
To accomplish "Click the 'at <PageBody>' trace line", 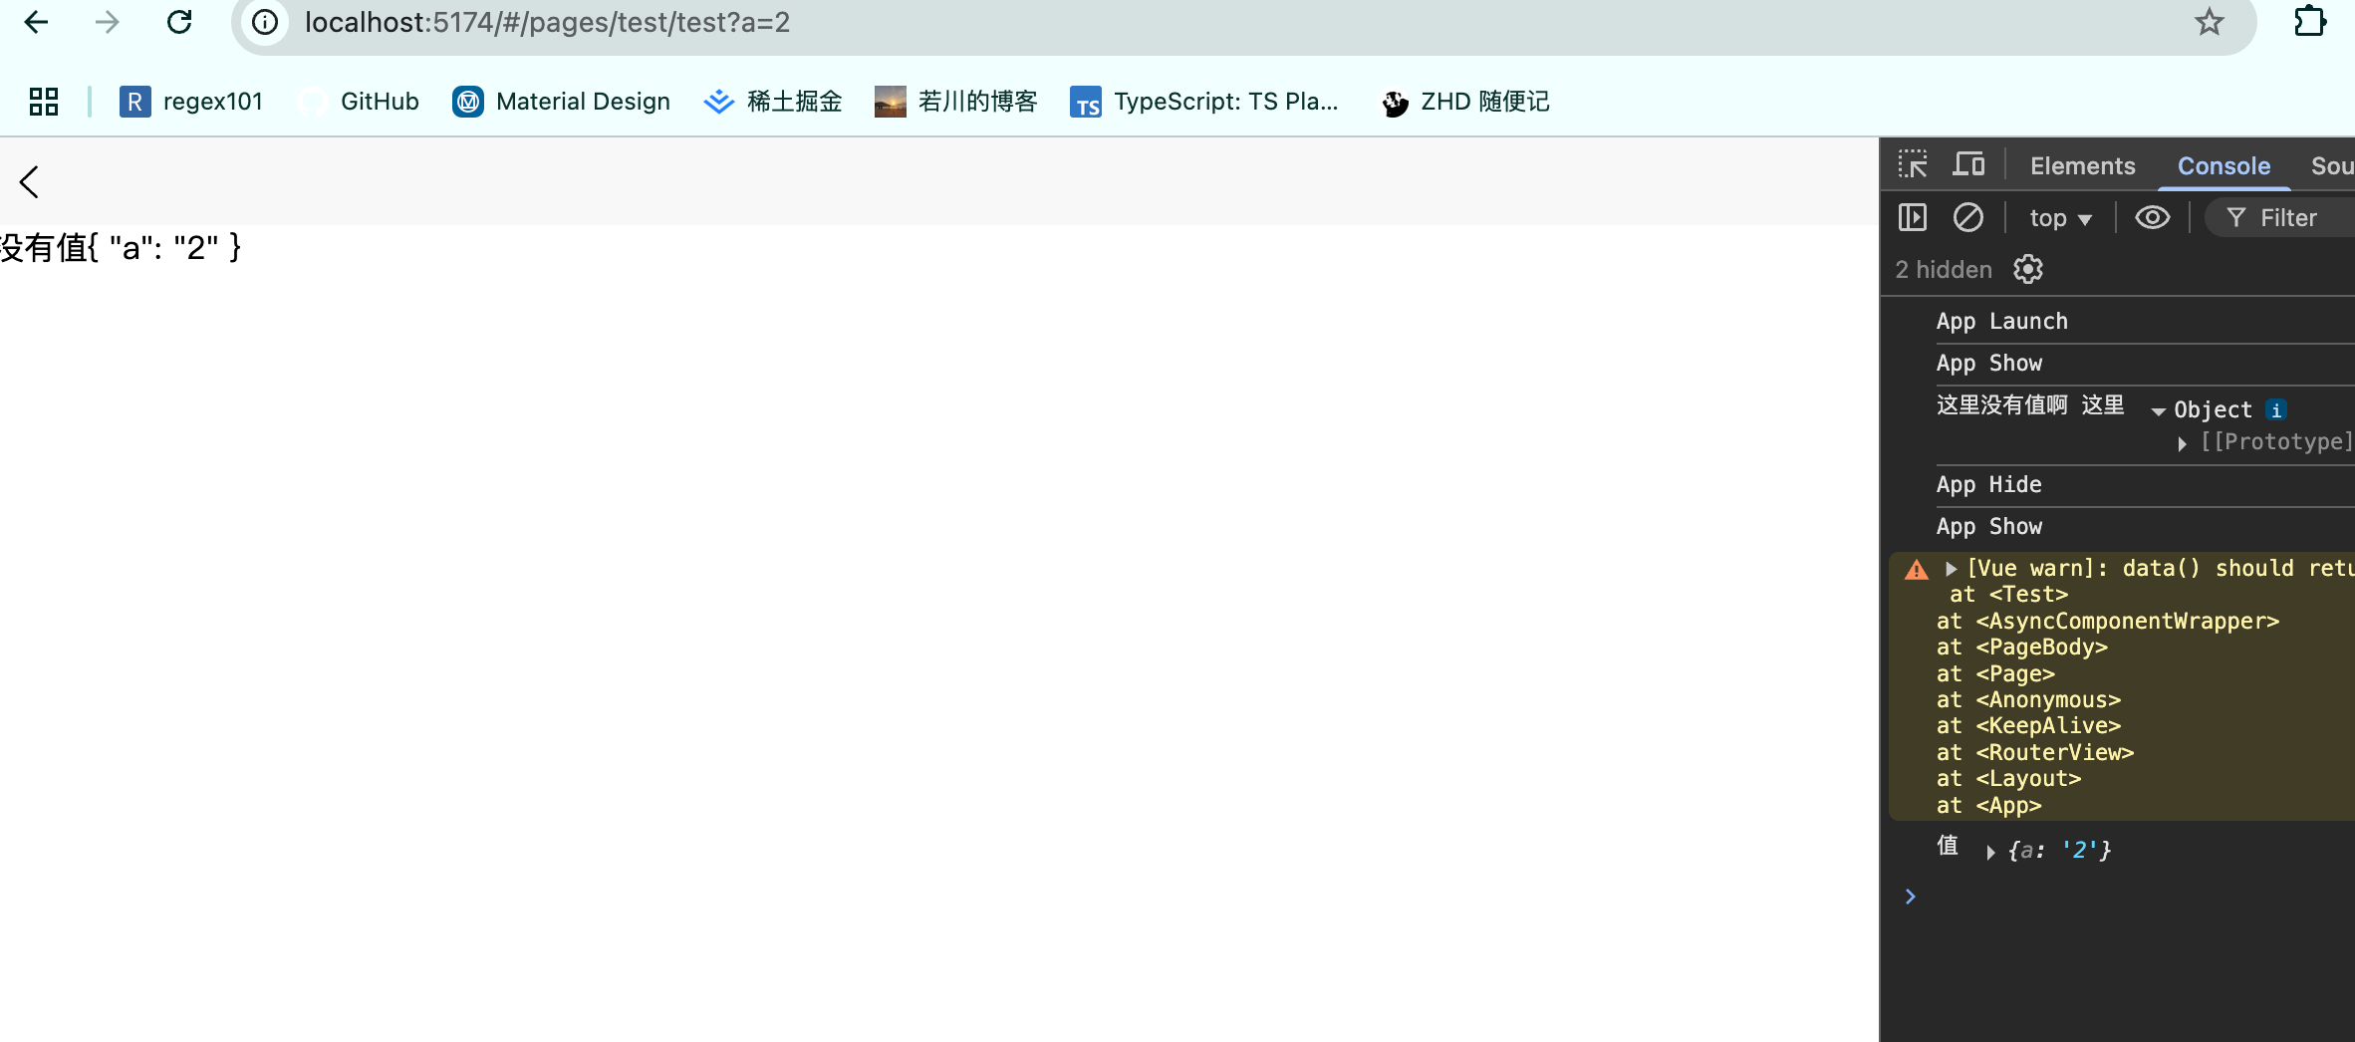I will (2021, 647).
